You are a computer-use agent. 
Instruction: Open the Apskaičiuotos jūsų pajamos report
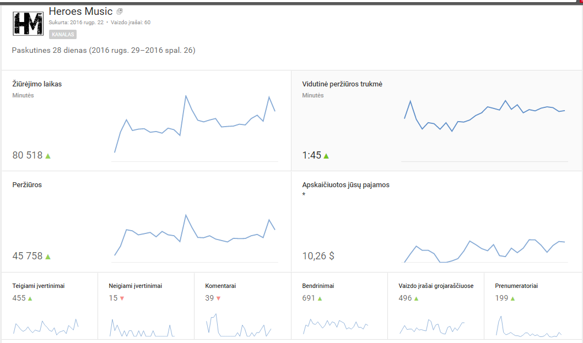[x=346, y=184]
